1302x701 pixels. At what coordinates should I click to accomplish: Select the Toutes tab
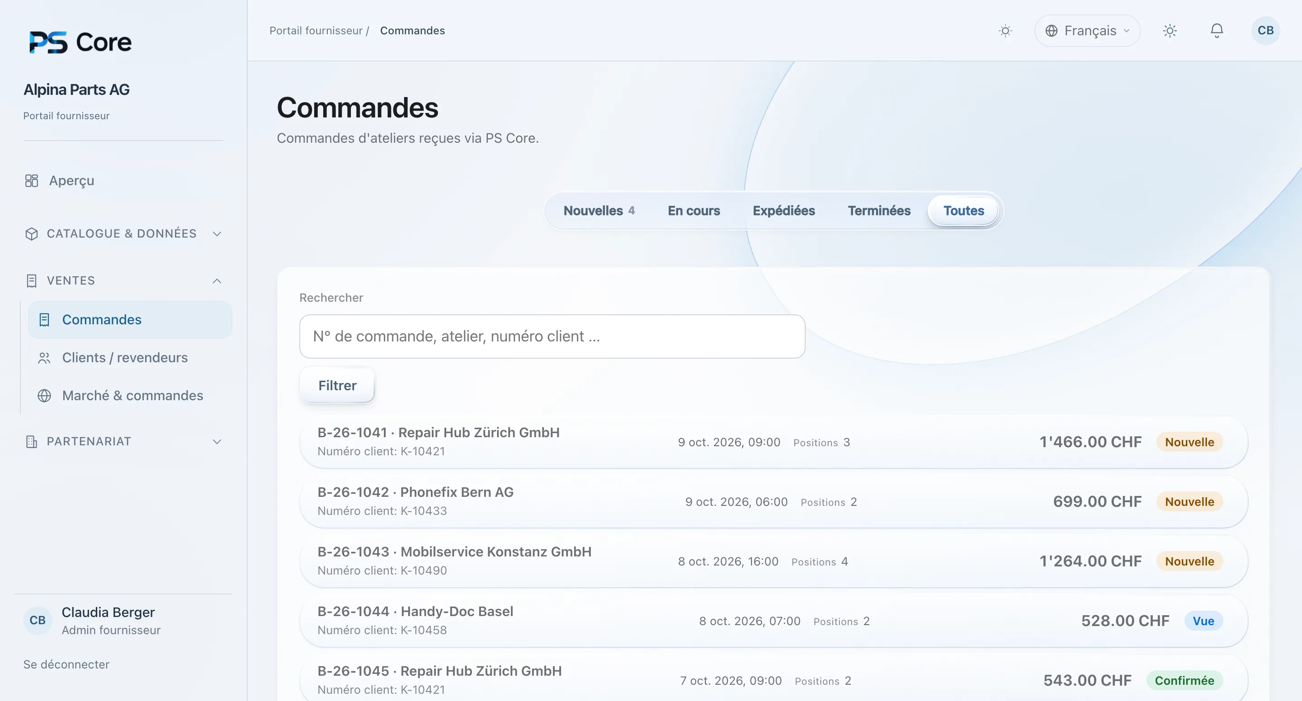point(963,210)
